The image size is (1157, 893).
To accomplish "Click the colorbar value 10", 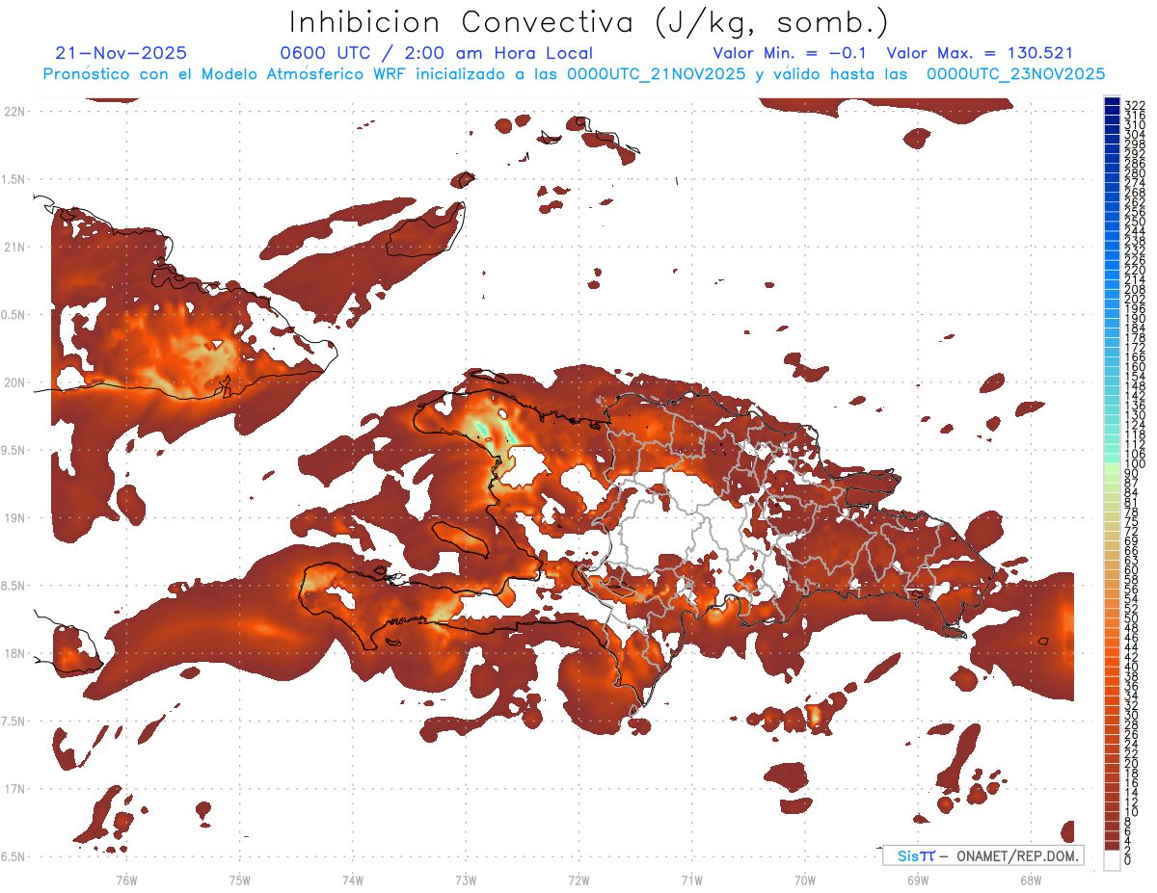I will [x=1132, y=812].
